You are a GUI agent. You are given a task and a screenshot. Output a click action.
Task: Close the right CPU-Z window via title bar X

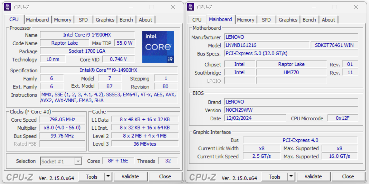pos(356,7)
